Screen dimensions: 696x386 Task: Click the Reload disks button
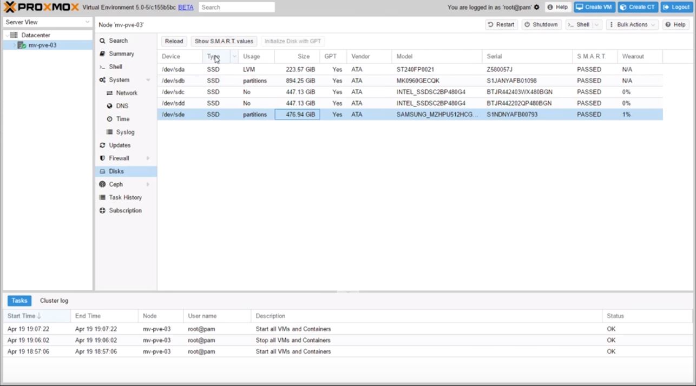[174, 42]
